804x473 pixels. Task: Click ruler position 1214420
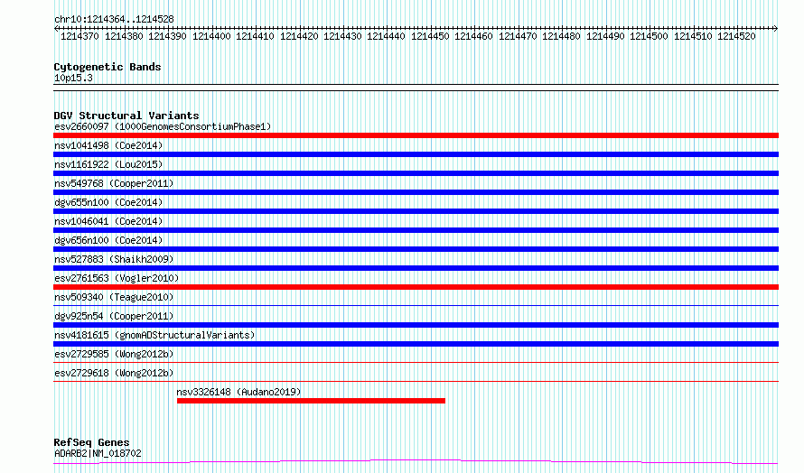(x=299, y=36)
